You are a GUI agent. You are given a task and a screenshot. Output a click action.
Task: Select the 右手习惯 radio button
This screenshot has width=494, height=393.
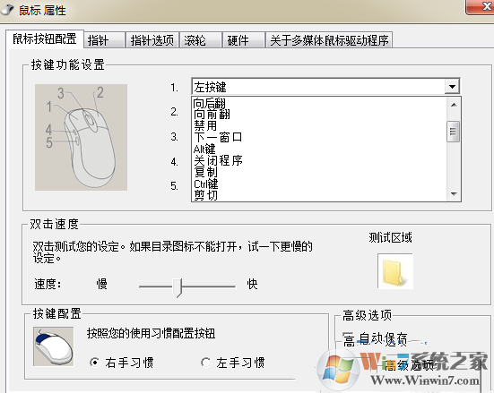tap(94, 363)
